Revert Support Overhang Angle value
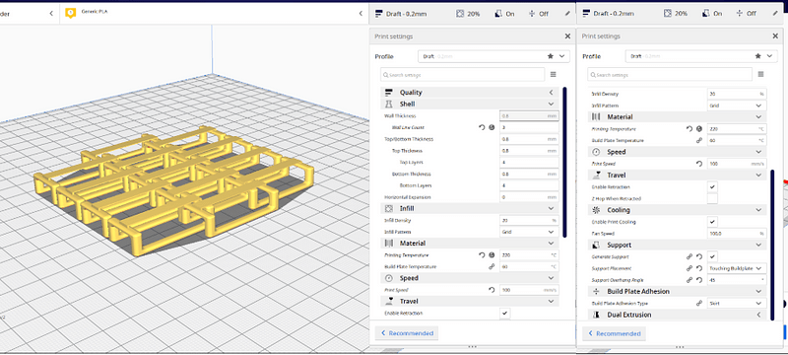 click(699, 280)
